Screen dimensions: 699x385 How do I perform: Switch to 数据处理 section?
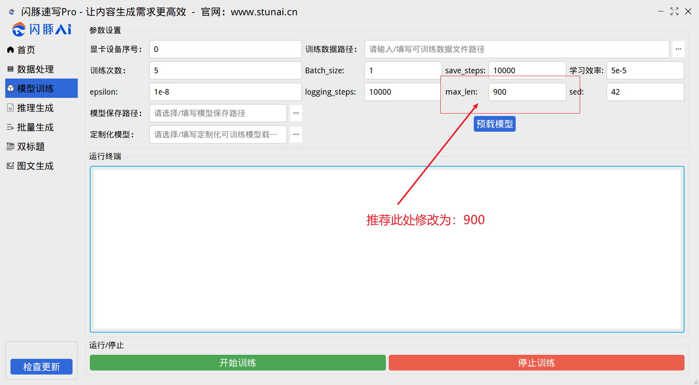click(41, 69)
